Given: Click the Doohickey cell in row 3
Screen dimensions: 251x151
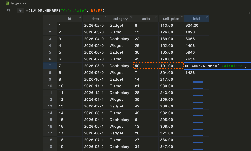Looking at the screenshot, I should [120, 39].
